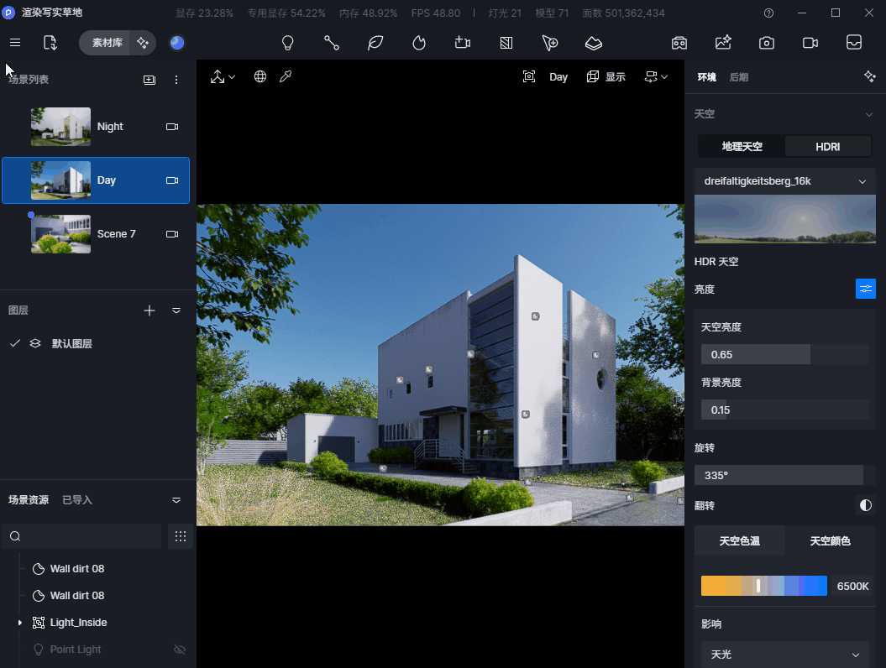Open the dreifaltigkeitsberg_16k HDRI dropdown
The height and width of the screenshot is (668, 886).
pos(785,181)
